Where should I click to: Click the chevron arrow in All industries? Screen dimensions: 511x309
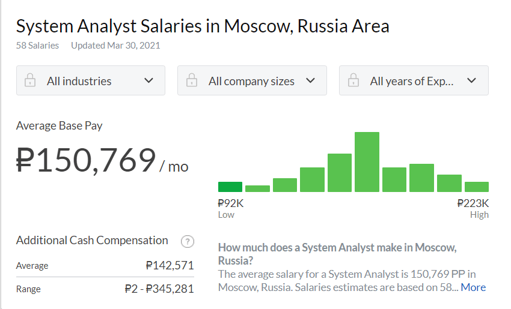tap(149, 81)
